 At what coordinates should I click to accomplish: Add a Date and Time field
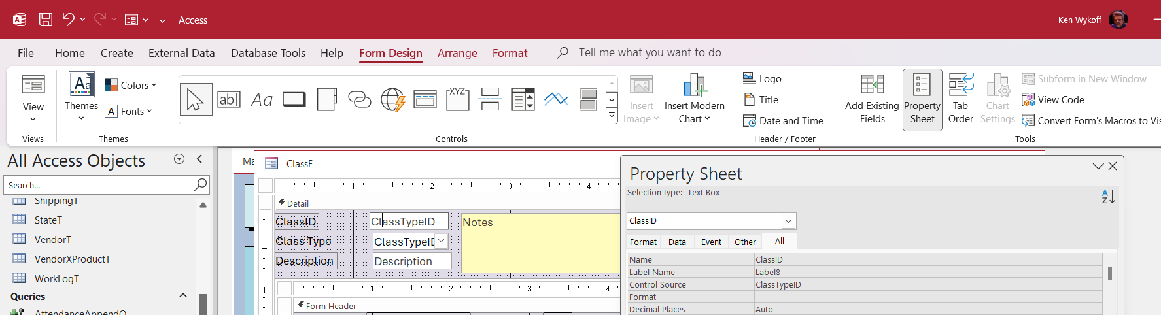tap(784, 120)
